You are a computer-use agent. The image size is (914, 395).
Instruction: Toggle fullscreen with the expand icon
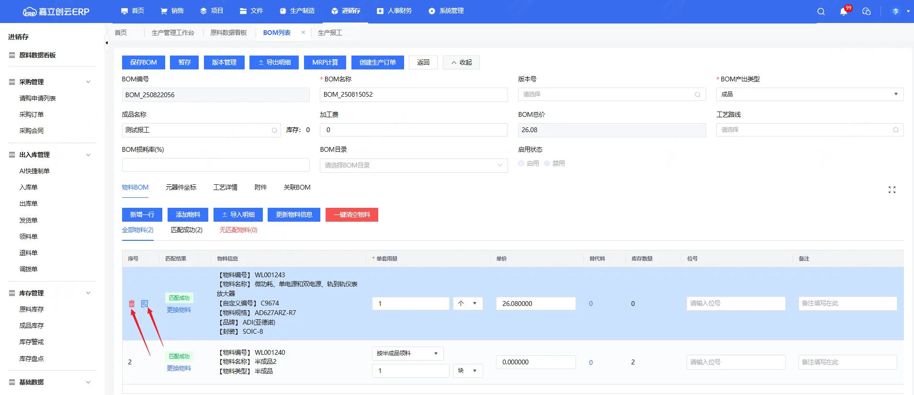point(891,190)
